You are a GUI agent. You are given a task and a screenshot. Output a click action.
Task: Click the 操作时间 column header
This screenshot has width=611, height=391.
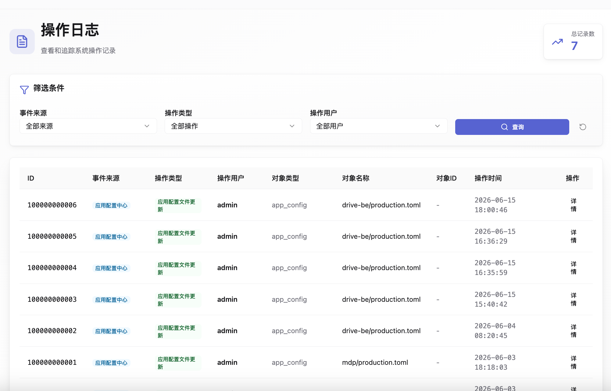click(488, 178)
